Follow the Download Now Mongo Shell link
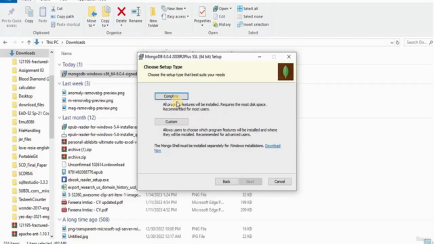 [273, 146]
